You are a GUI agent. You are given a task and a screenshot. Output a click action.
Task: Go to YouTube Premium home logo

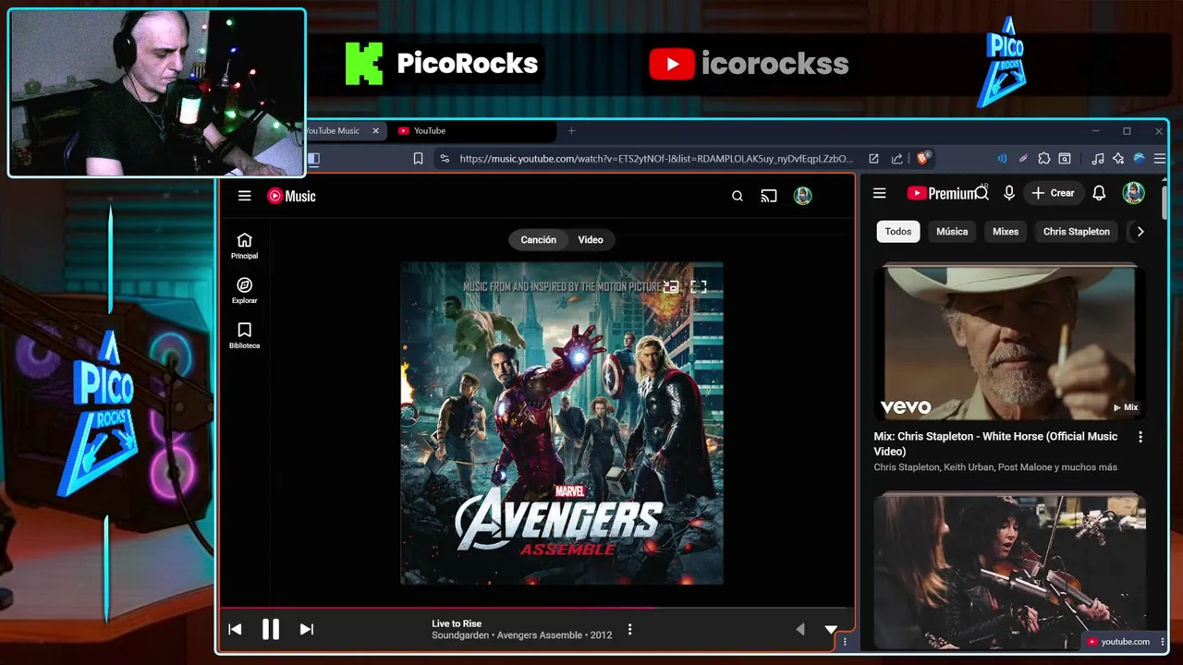pos(942,193)
